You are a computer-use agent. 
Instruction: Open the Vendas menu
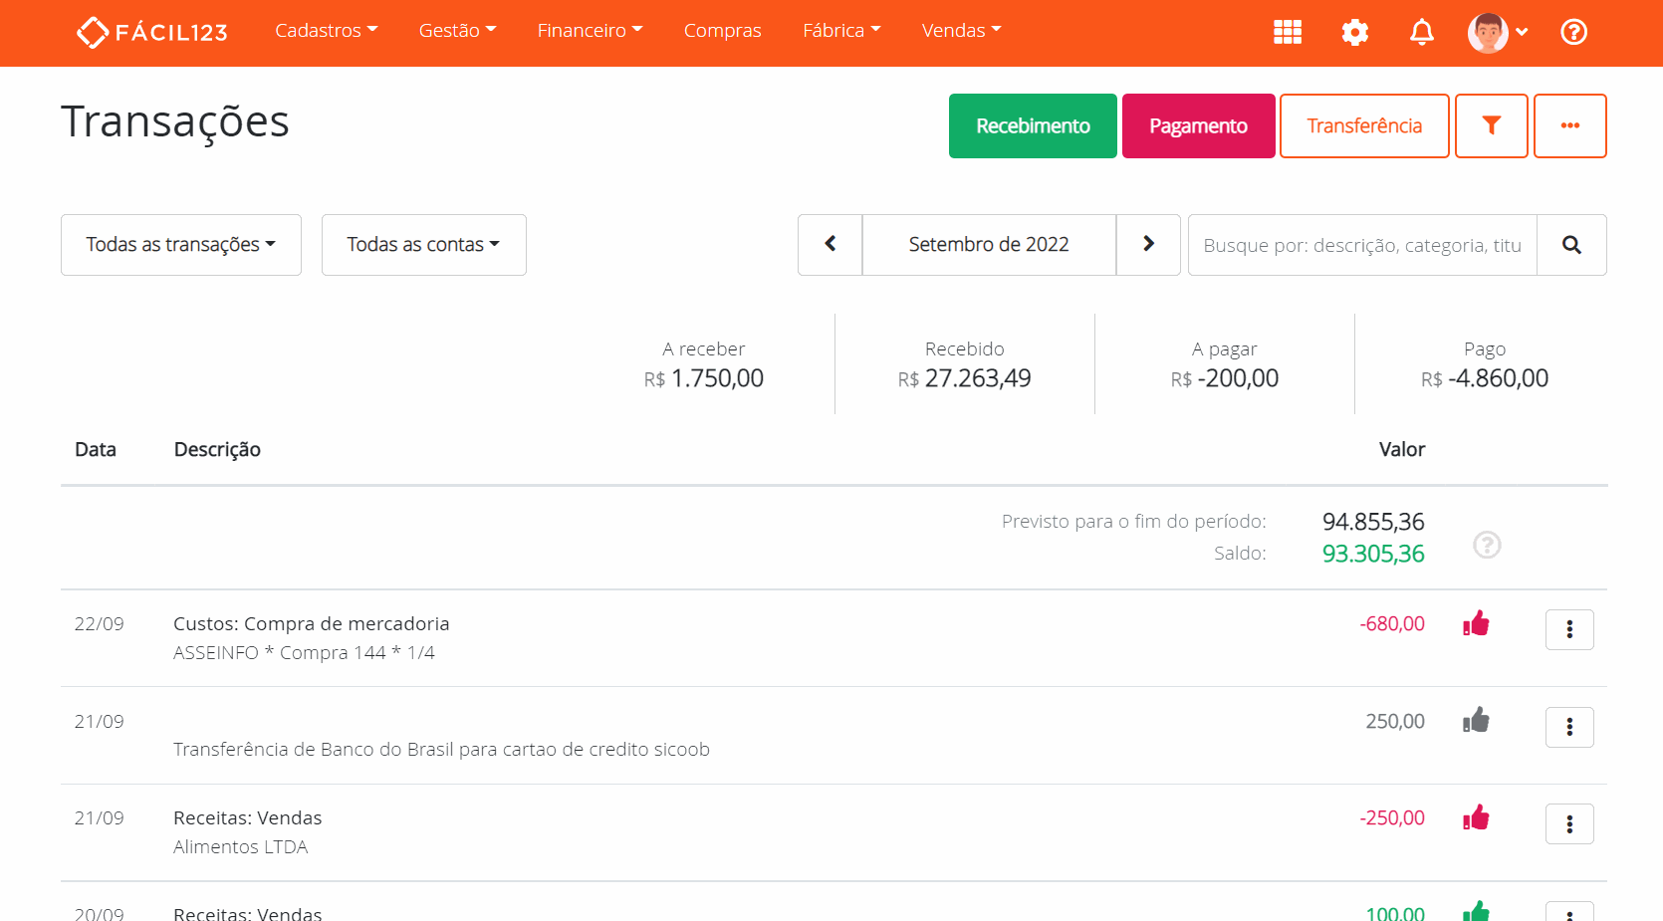tap(960, 30)
